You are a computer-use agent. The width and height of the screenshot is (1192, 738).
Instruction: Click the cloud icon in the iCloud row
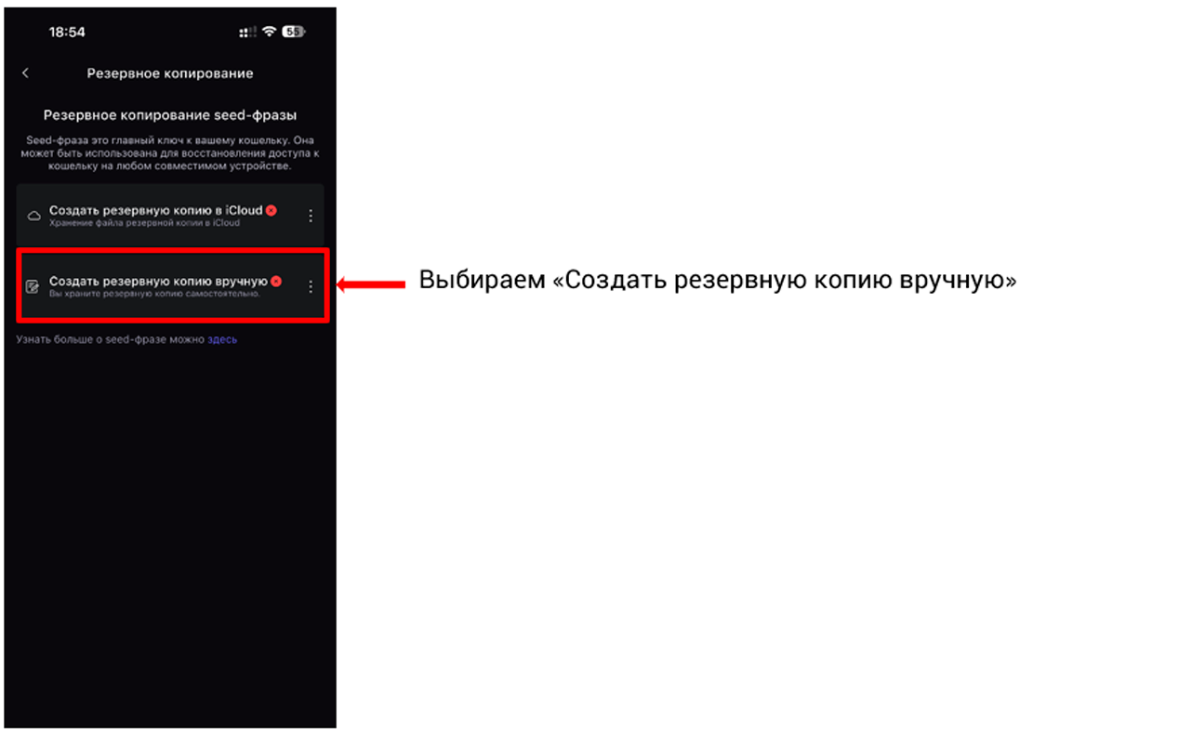[33, 216]
